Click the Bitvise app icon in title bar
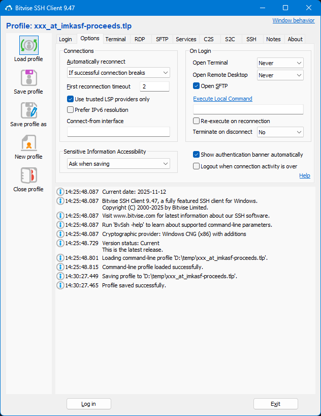Viewport: 321px width, 416px height. [9, 8]
